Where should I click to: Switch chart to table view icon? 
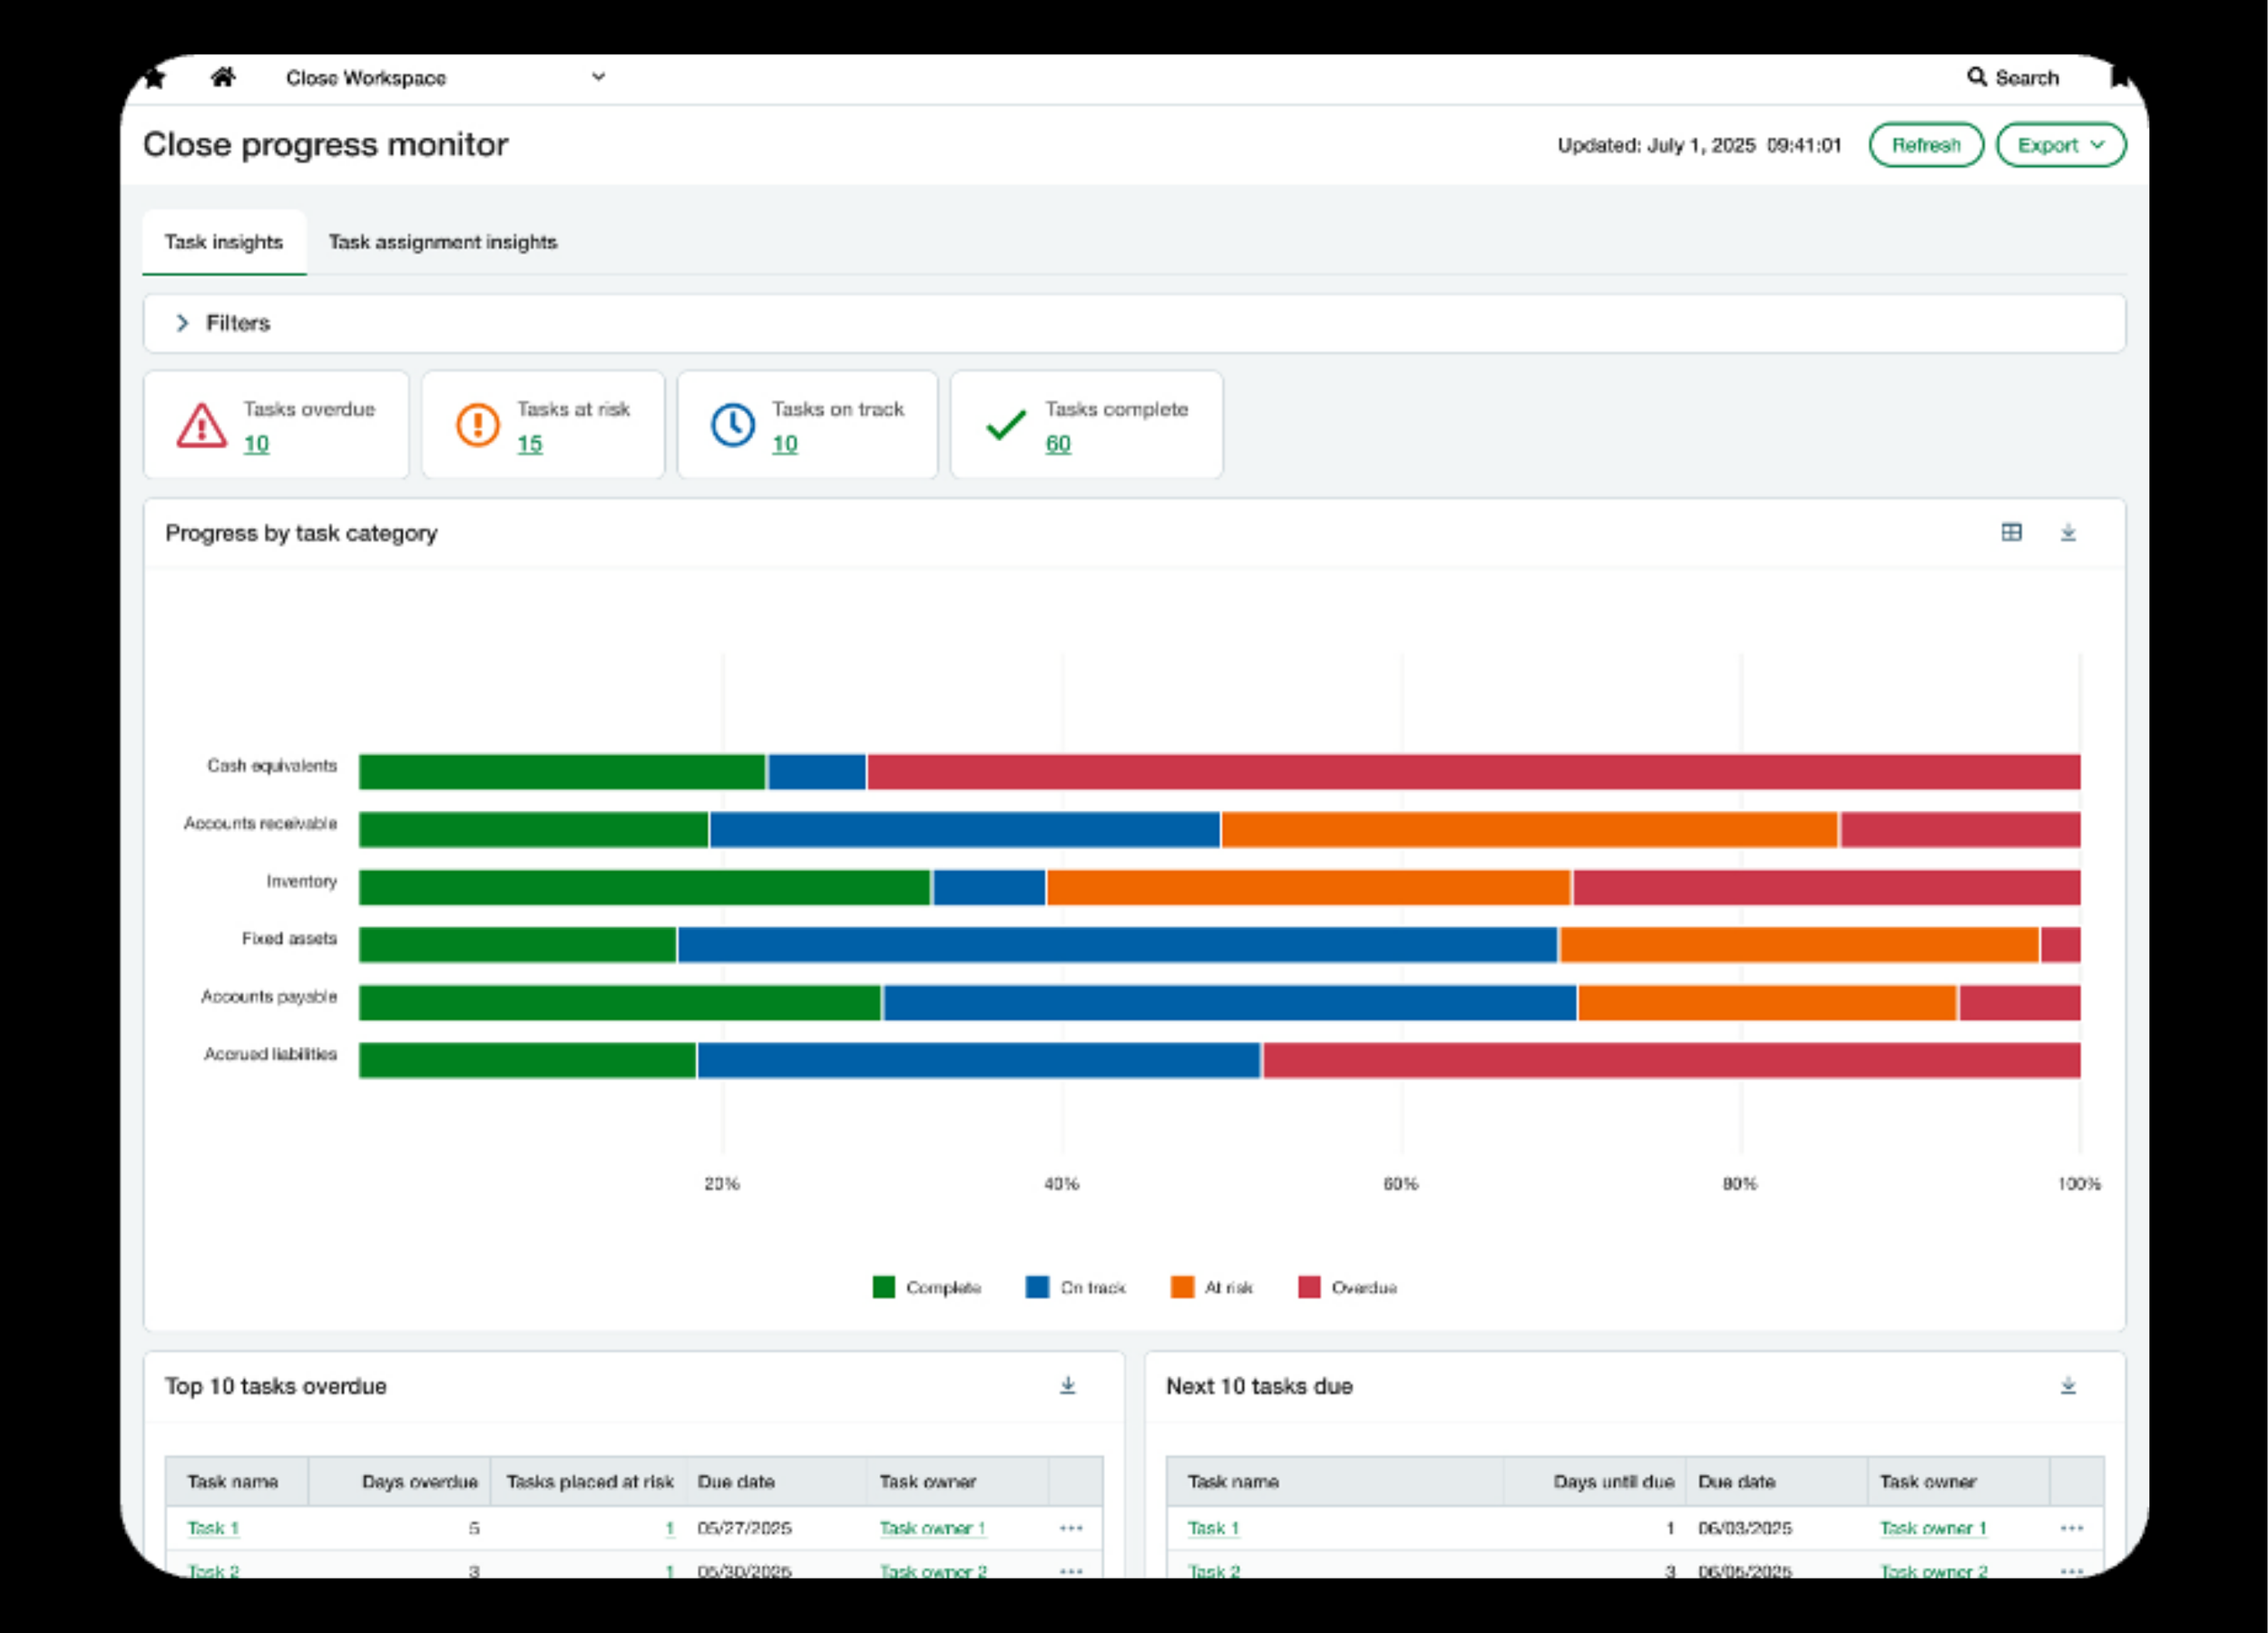2011,532
